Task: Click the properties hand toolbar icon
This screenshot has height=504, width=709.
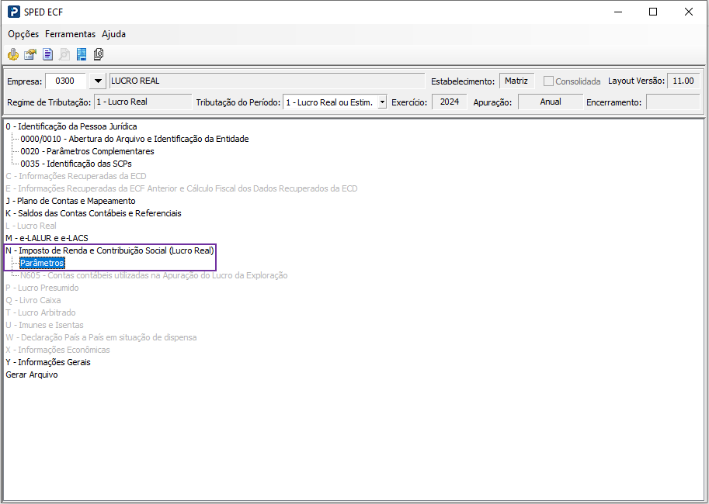Action: point(30,54)
